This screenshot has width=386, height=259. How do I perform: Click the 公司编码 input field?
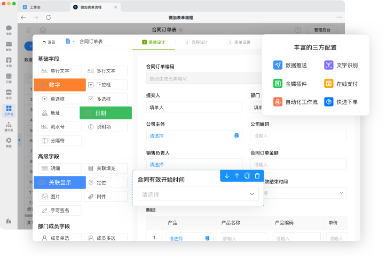click(x=298, y=135)
